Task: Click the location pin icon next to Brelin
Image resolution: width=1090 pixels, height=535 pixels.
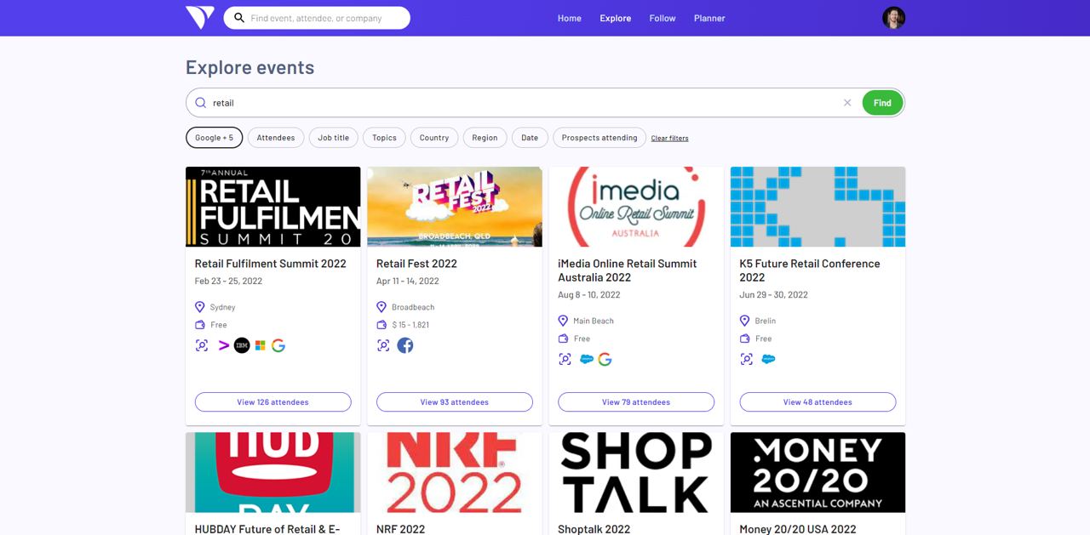Action: coord(744,321)
